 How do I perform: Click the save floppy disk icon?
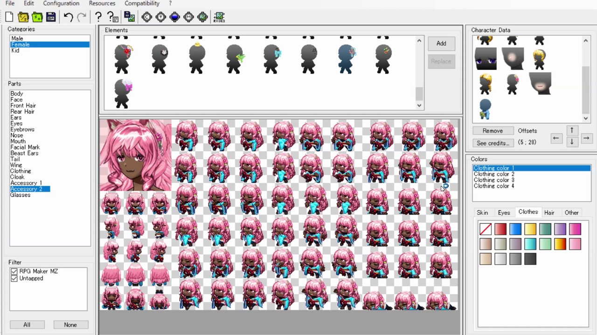click(51, 17)
